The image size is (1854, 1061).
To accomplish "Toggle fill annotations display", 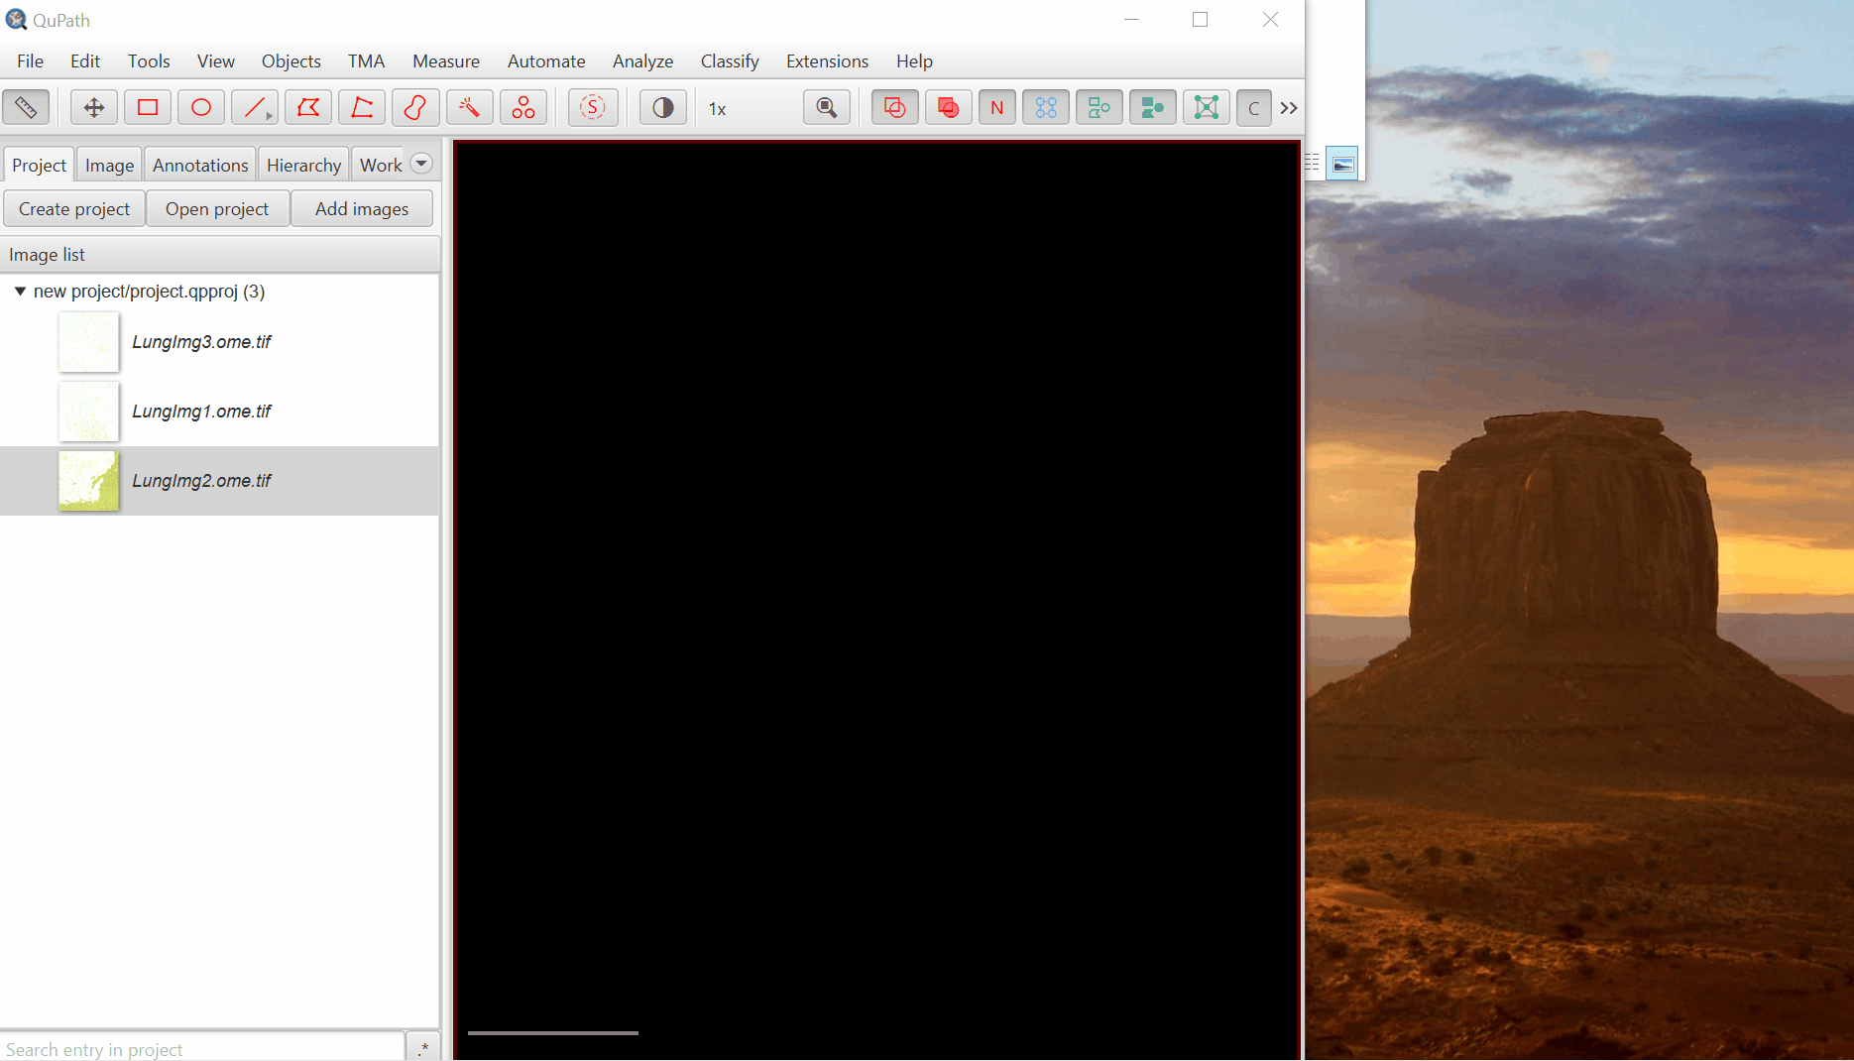I will pyautogui.click(x=948, y=108).
